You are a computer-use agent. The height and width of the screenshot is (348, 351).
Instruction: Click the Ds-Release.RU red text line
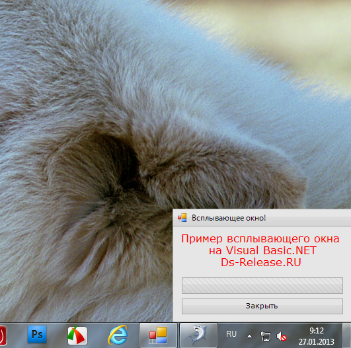click(261, 262)
